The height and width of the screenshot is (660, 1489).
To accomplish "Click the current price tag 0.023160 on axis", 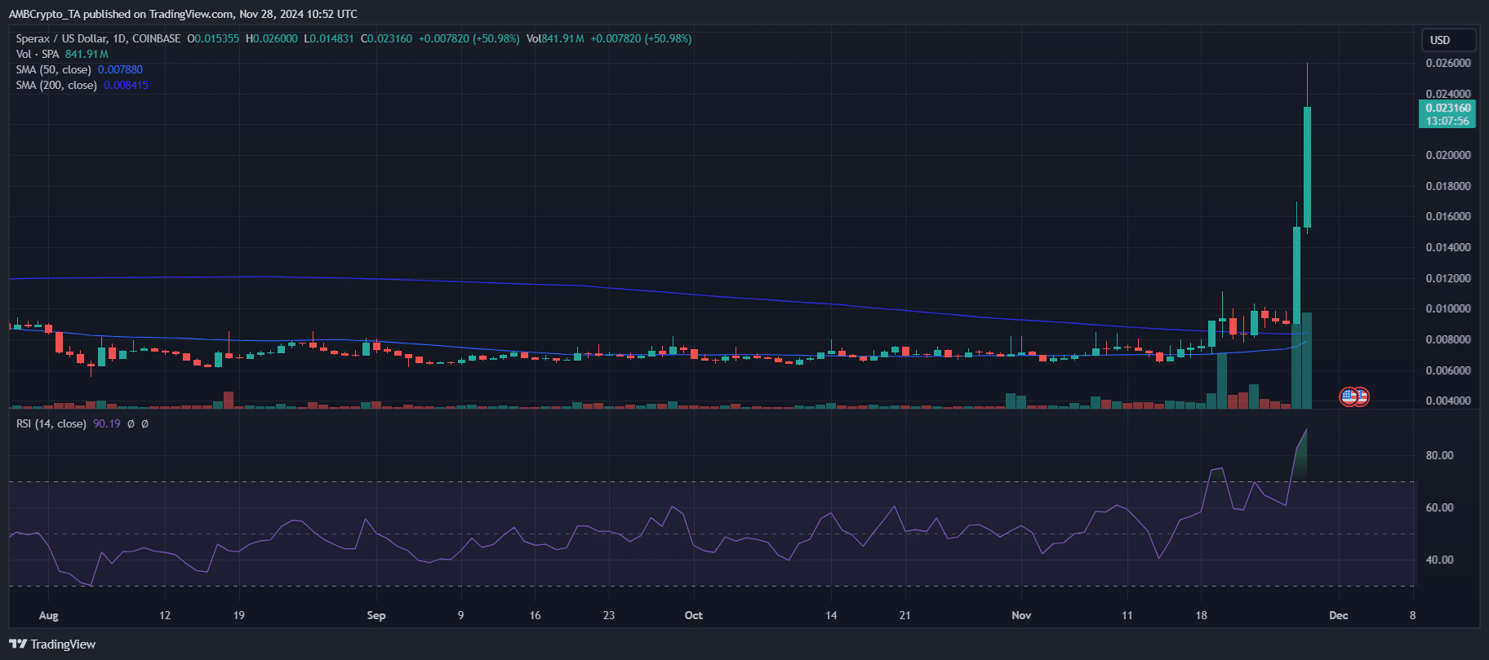I will [1448, 108].
